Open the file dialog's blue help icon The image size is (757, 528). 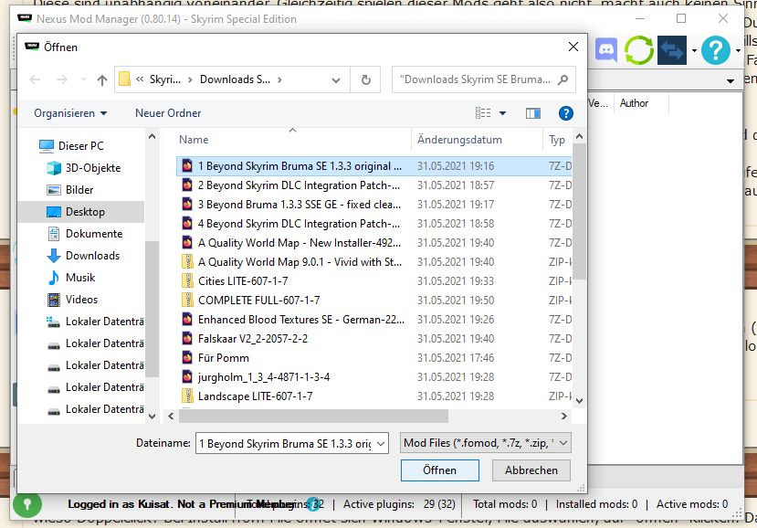565,113
